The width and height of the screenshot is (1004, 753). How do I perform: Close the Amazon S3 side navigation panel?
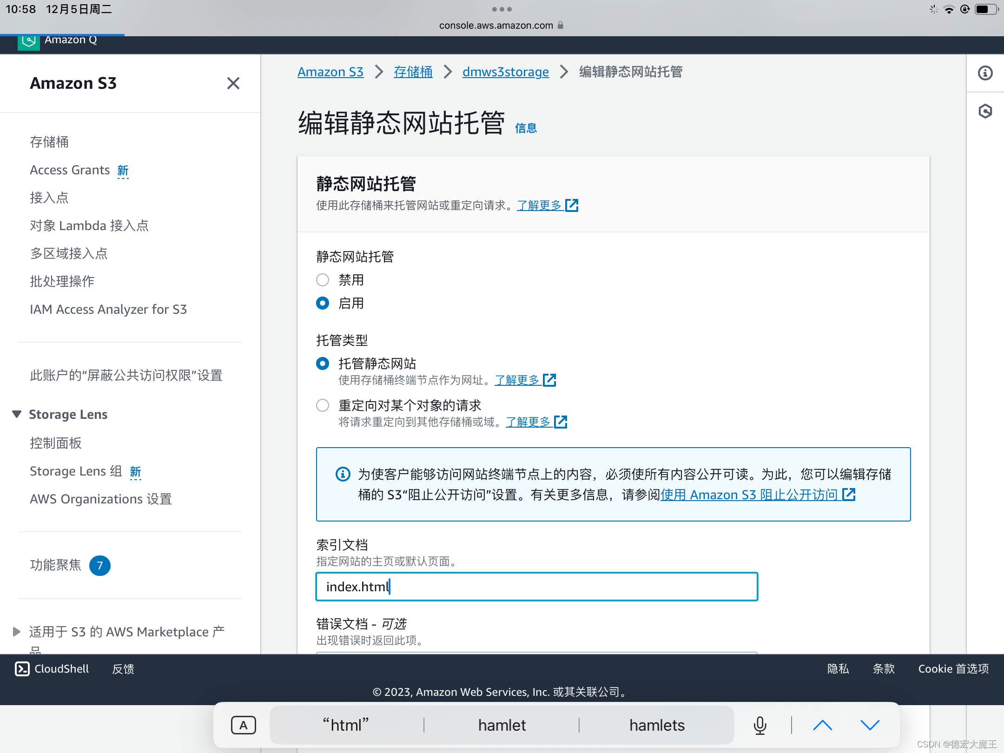pyautogui.click(x=233, y=83)
